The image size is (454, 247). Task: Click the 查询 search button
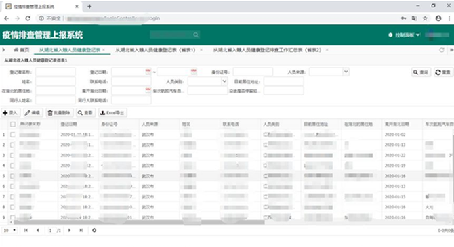[421, 72]
